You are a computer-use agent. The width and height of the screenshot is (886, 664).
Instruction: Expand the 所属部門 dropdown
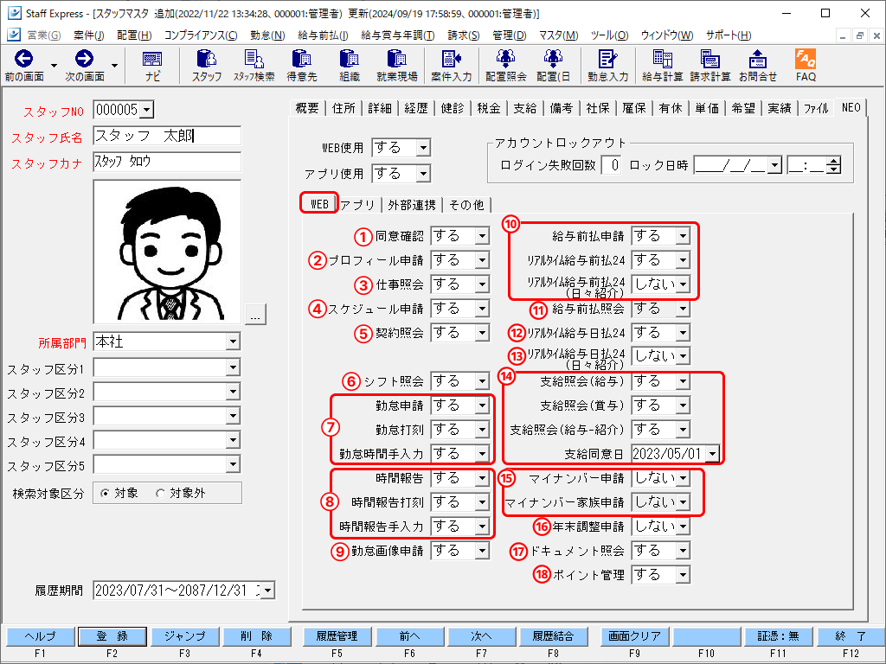click(232, 343)
